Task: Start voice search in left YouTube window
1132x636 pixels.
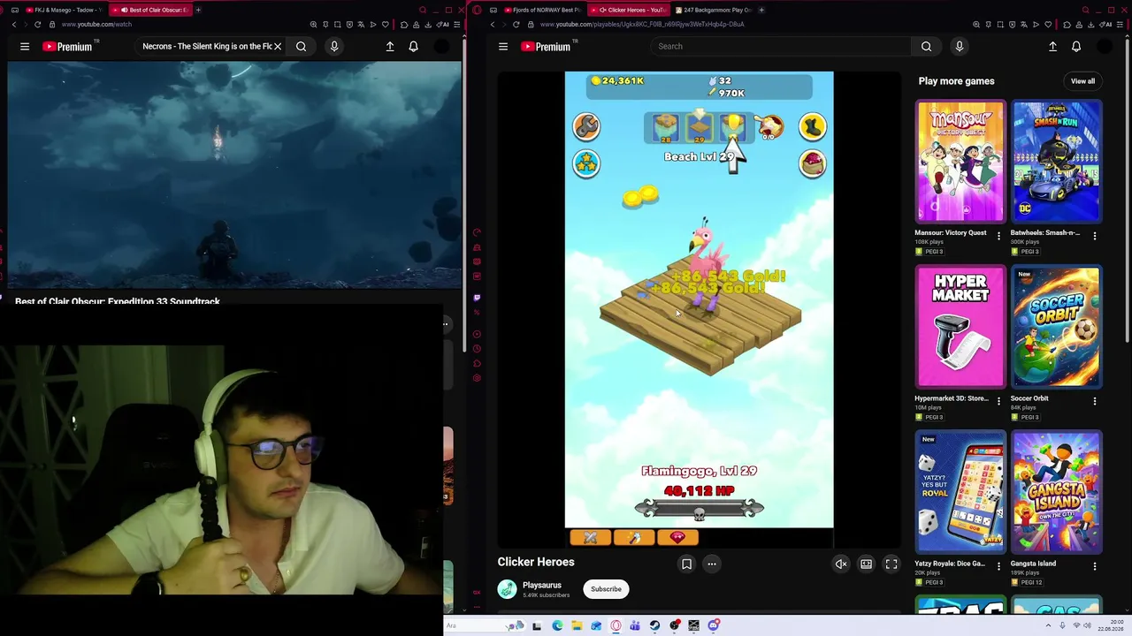Action: [334, 46]
